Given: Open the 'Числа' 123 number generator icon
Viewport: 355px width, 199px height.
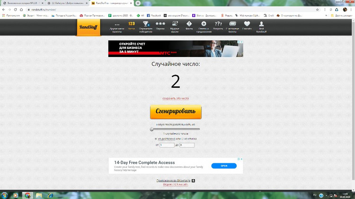Looking at the screenshot, I should [131, 25].
